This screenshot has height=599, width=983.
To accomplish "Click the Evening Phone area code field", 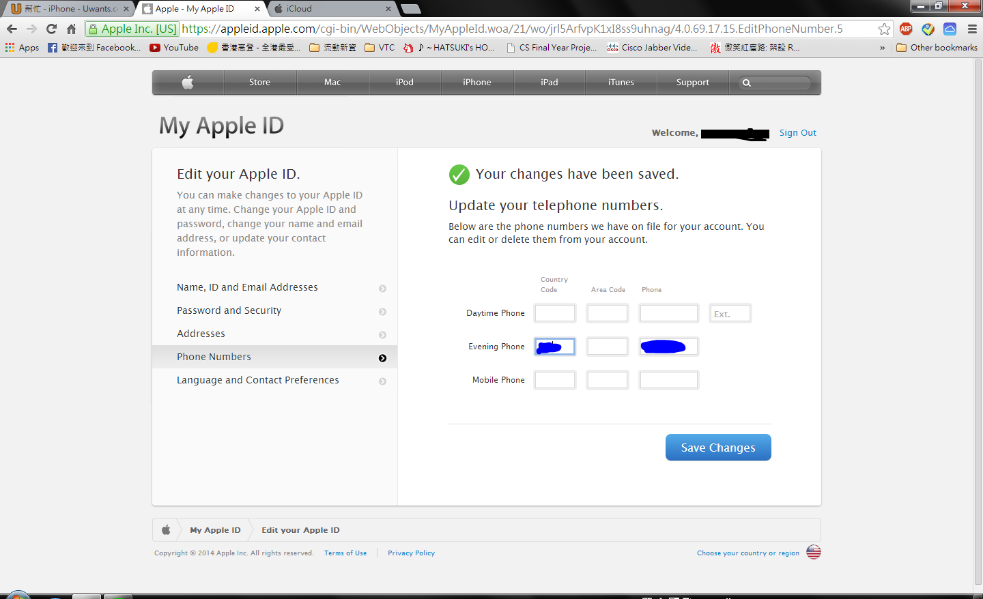I will [x=608, y=347].
